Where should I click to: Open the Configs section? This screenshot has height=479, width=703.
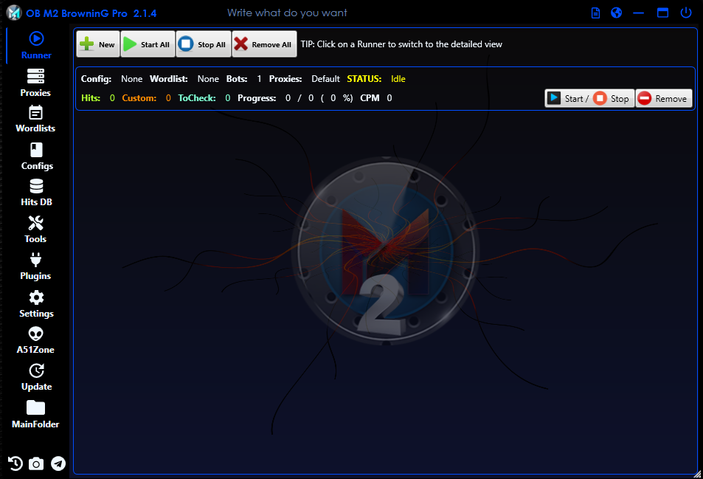(x=37, y=156)
